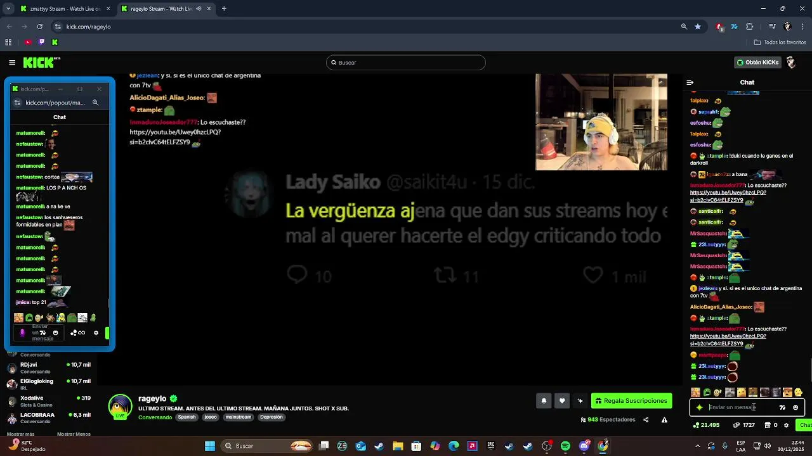Open Chrome three-dot menu

pyautogui.click(x=802, y=27)
